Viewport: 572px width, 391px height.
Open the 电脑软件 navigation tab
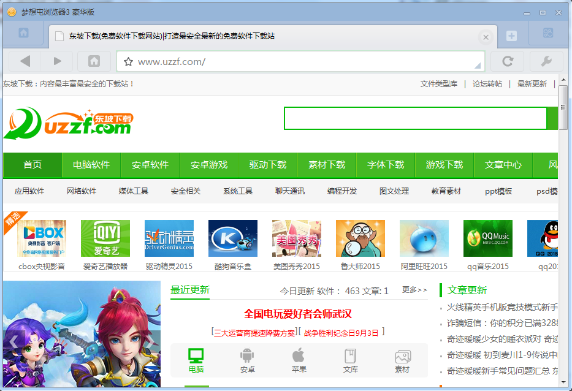[x=91, y=165]
